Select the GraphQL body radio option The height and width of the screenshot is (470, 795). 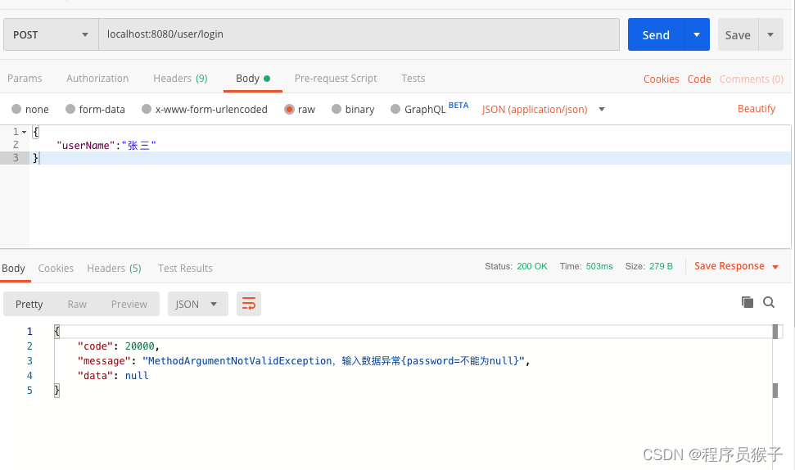tap(395, 109)
